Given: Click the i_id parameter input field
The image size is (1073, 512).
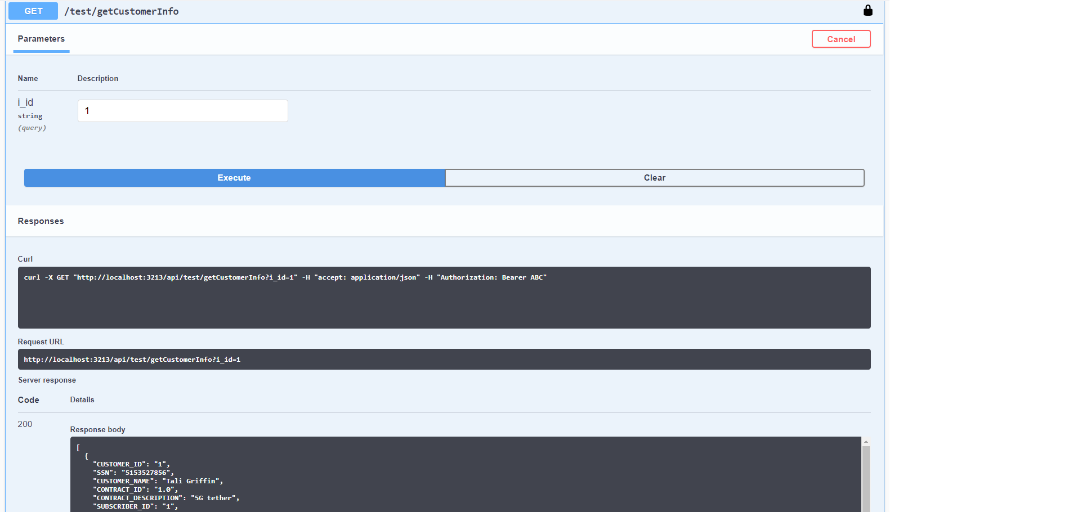Looking at the screenshot, I should 182,111.
